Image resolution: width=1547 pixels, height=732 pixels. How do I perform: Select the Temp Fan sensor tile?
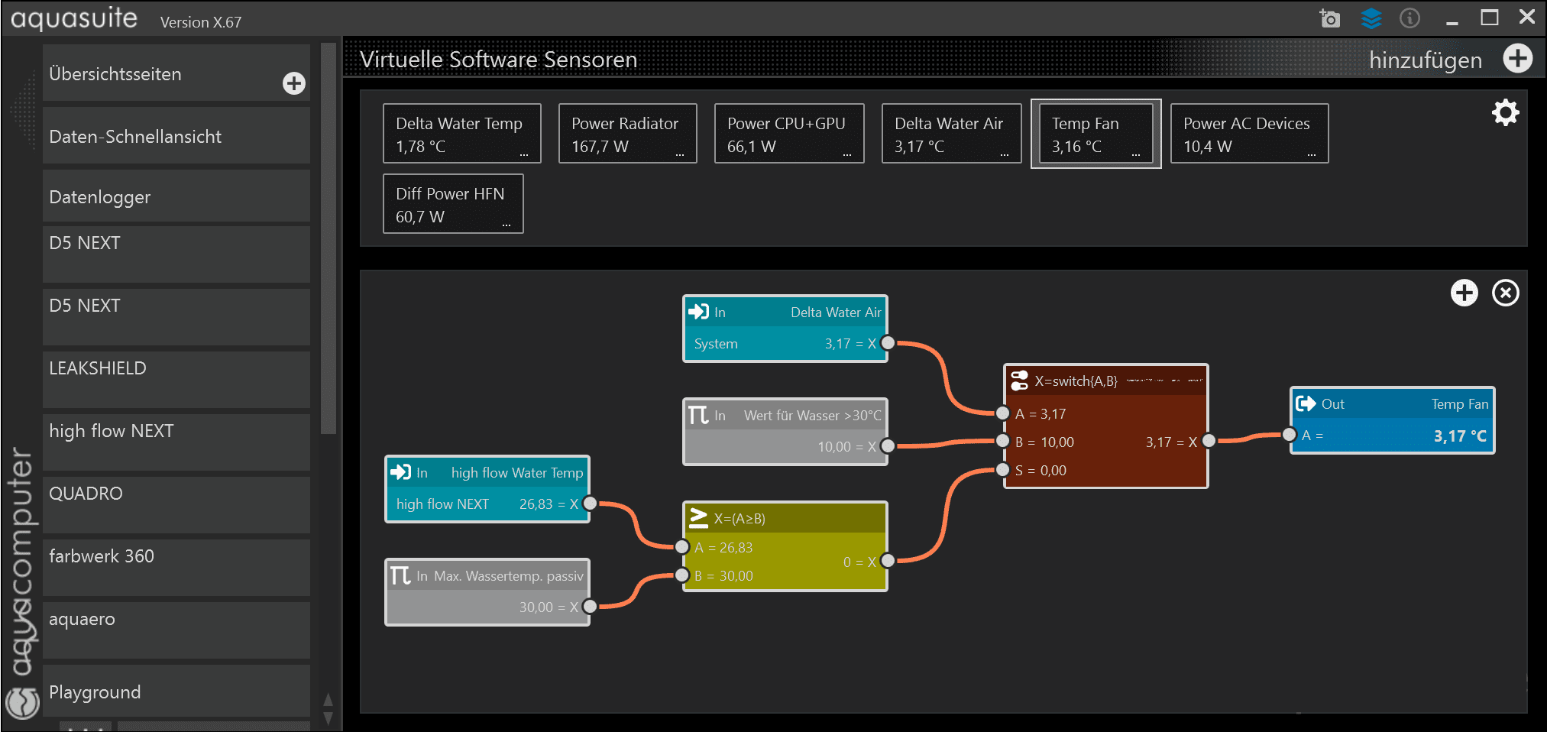point(1096,134)
